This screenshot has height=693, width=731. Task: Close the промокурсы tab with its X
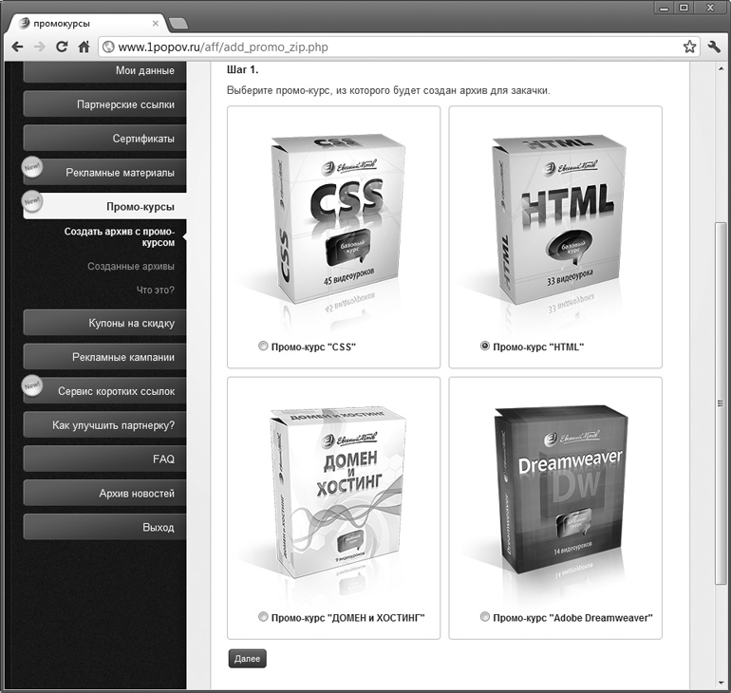pos(156,24)
